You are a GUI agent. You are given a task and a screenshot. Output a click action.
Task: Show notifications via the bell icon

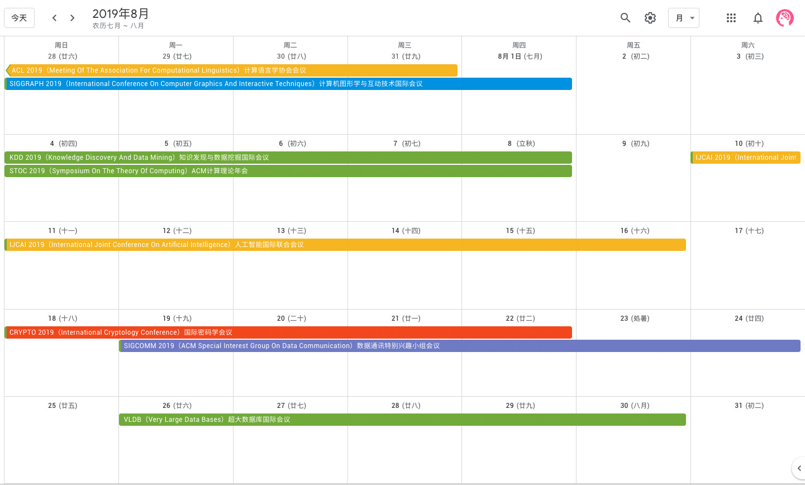pyautogui.click(x=758, y=18)
